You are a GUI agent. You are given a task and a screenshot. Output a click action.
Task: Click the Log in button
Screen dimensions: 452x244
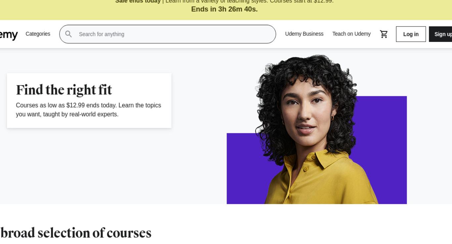click(x=411, y=34)
